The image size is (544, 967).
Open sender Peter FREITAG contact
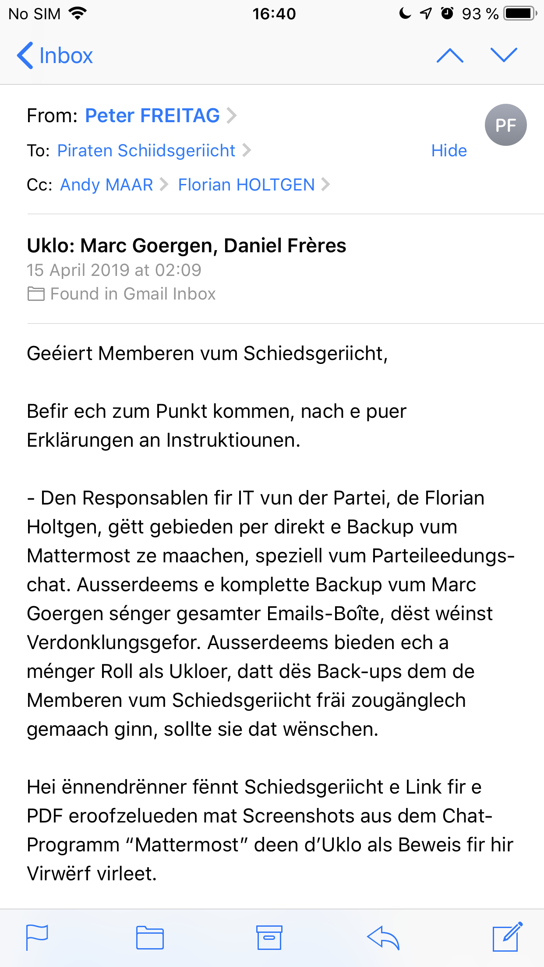pos(152,116)
